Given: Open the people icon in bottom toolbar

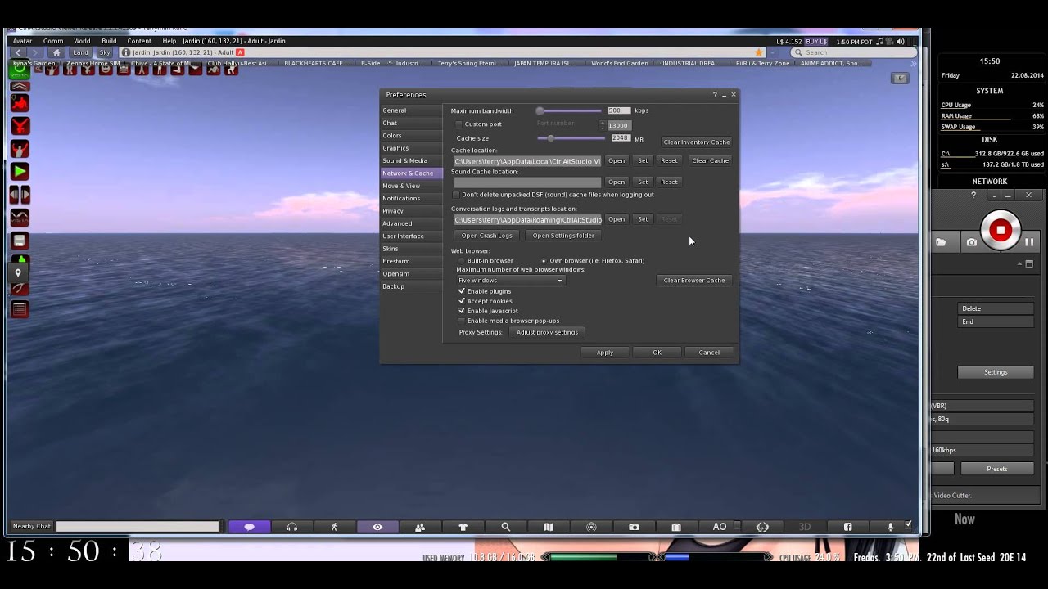Looking at the screenshot, I should (420, 527).
